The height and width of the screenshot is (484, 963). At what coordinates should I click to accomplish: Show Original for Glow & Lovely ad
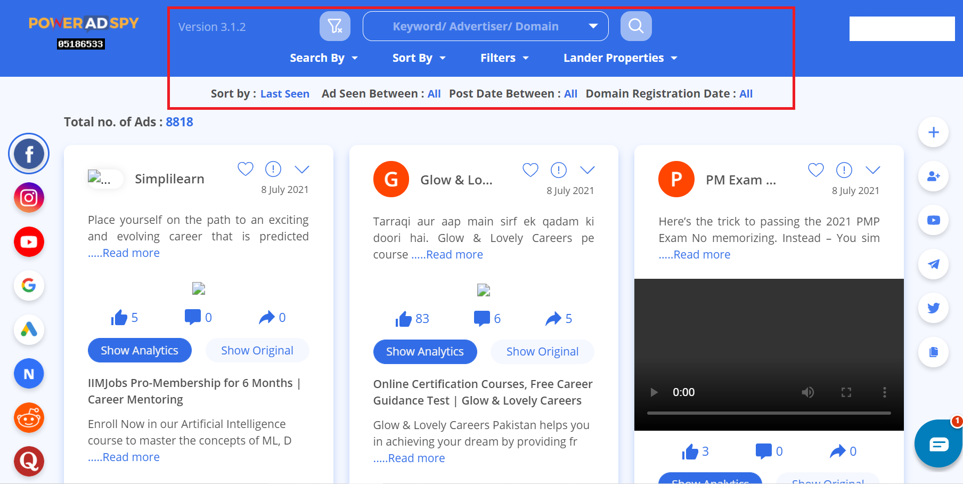(542, 352)
